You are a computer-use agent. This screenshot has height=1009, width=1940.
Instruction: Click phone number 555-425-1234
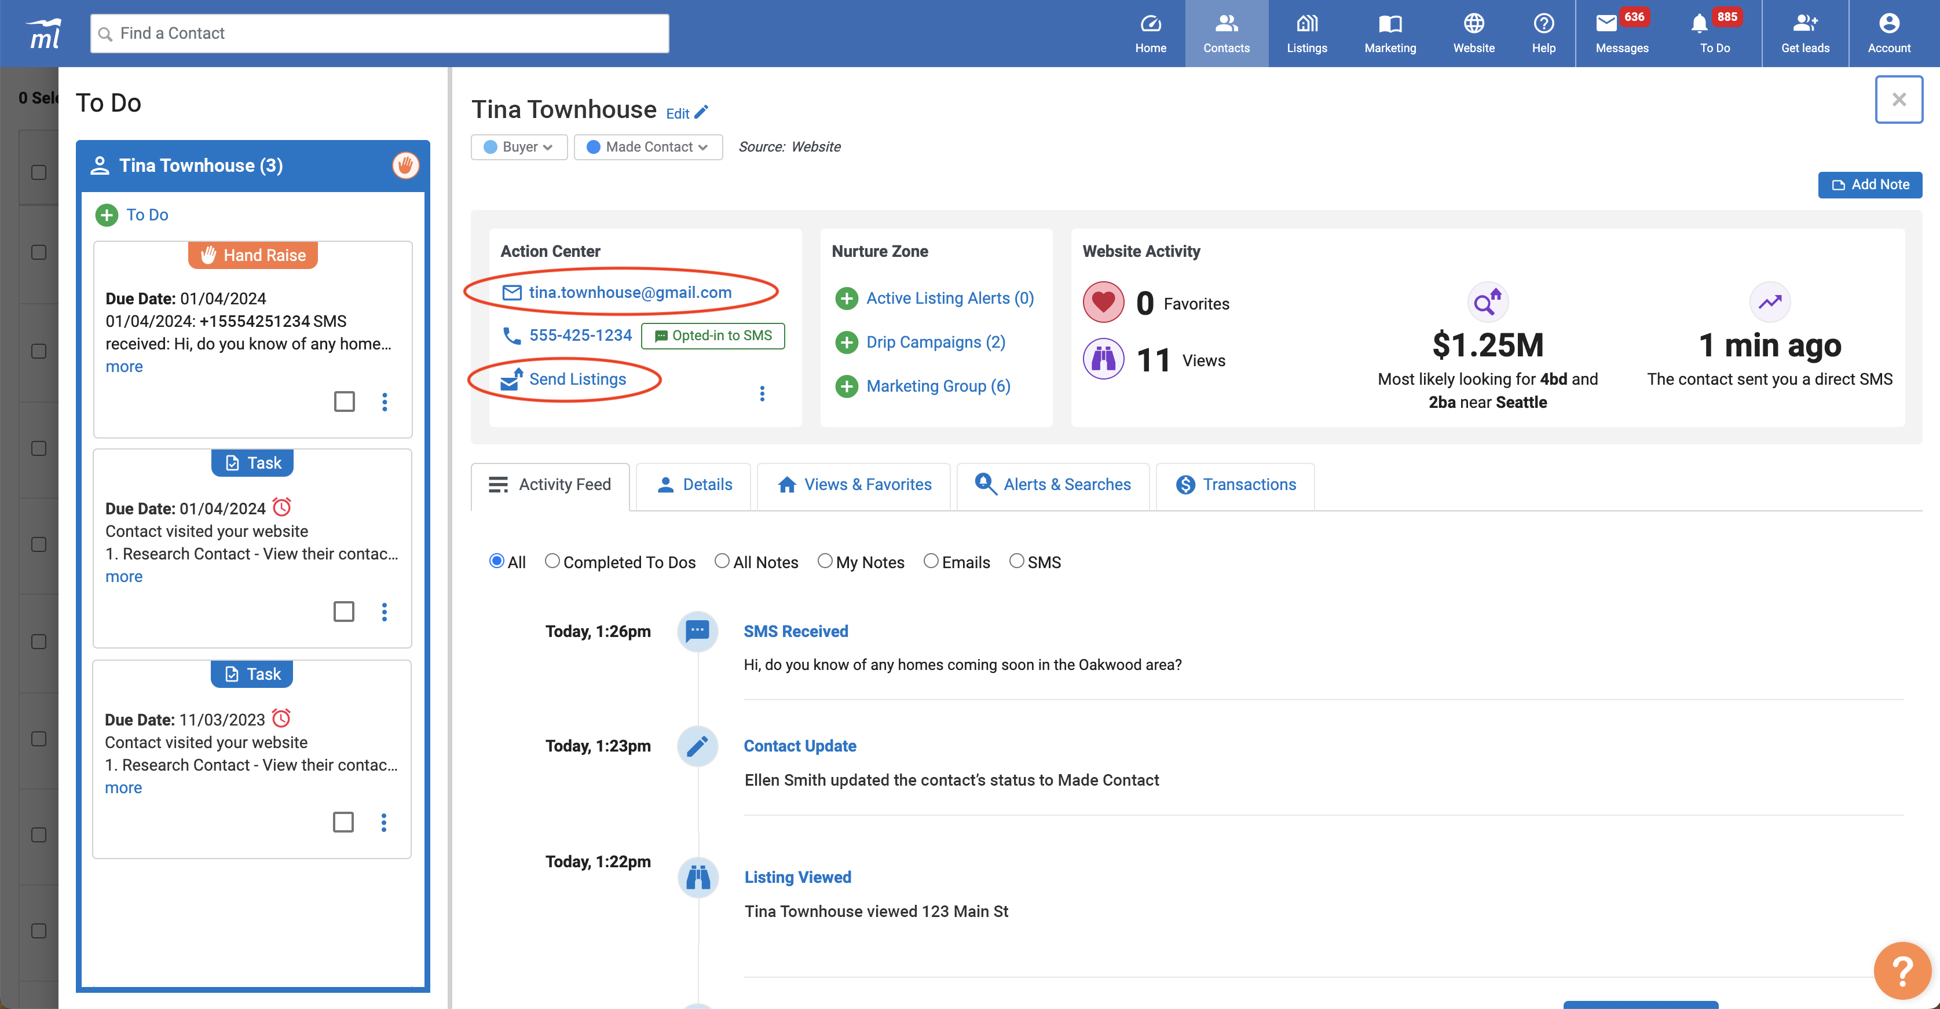(x=580, y=336)
